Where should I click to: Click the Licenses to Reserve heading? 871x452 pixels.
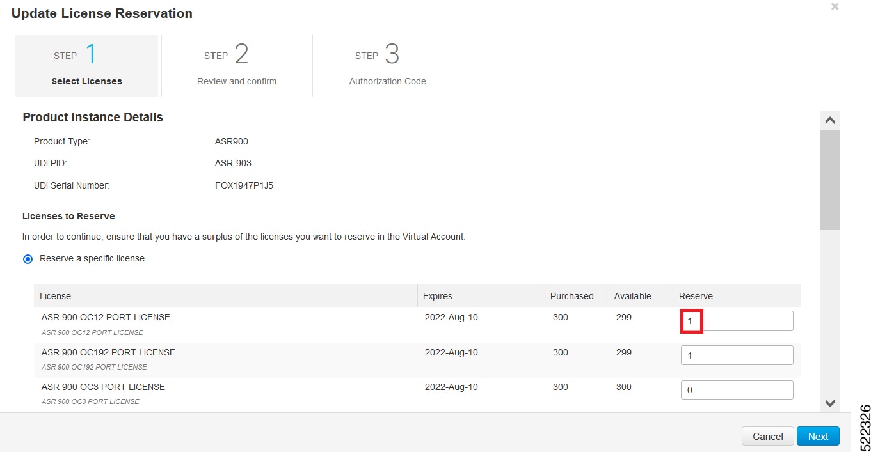68,216
